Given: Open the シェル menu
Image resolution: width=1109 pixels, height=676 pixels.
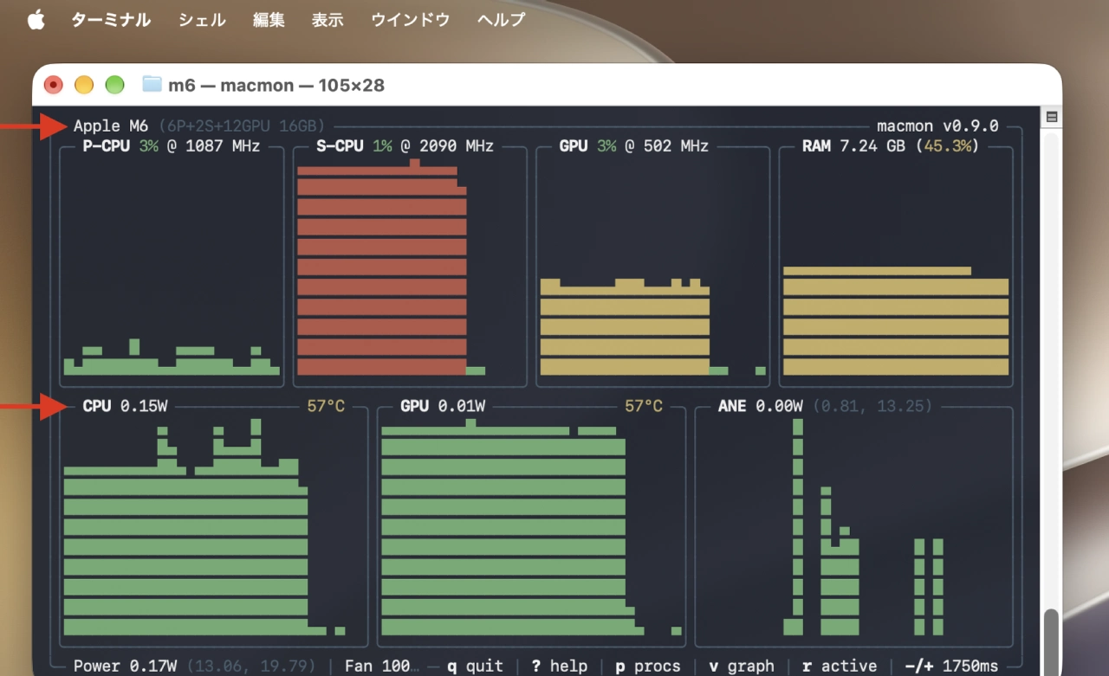Looking at the screenshot, I should [202, 20].
